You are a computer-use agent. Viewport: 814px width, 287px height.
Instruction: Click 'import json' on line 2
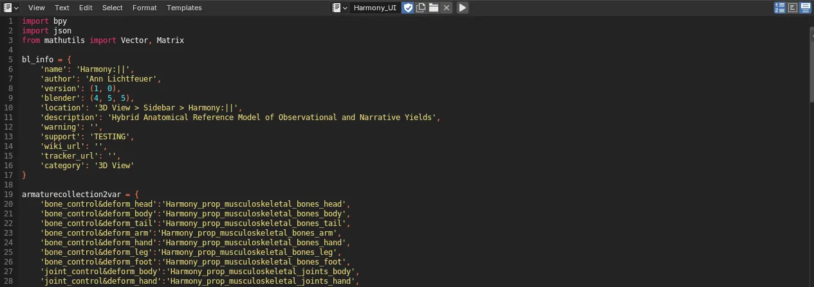tap(46, 31)
